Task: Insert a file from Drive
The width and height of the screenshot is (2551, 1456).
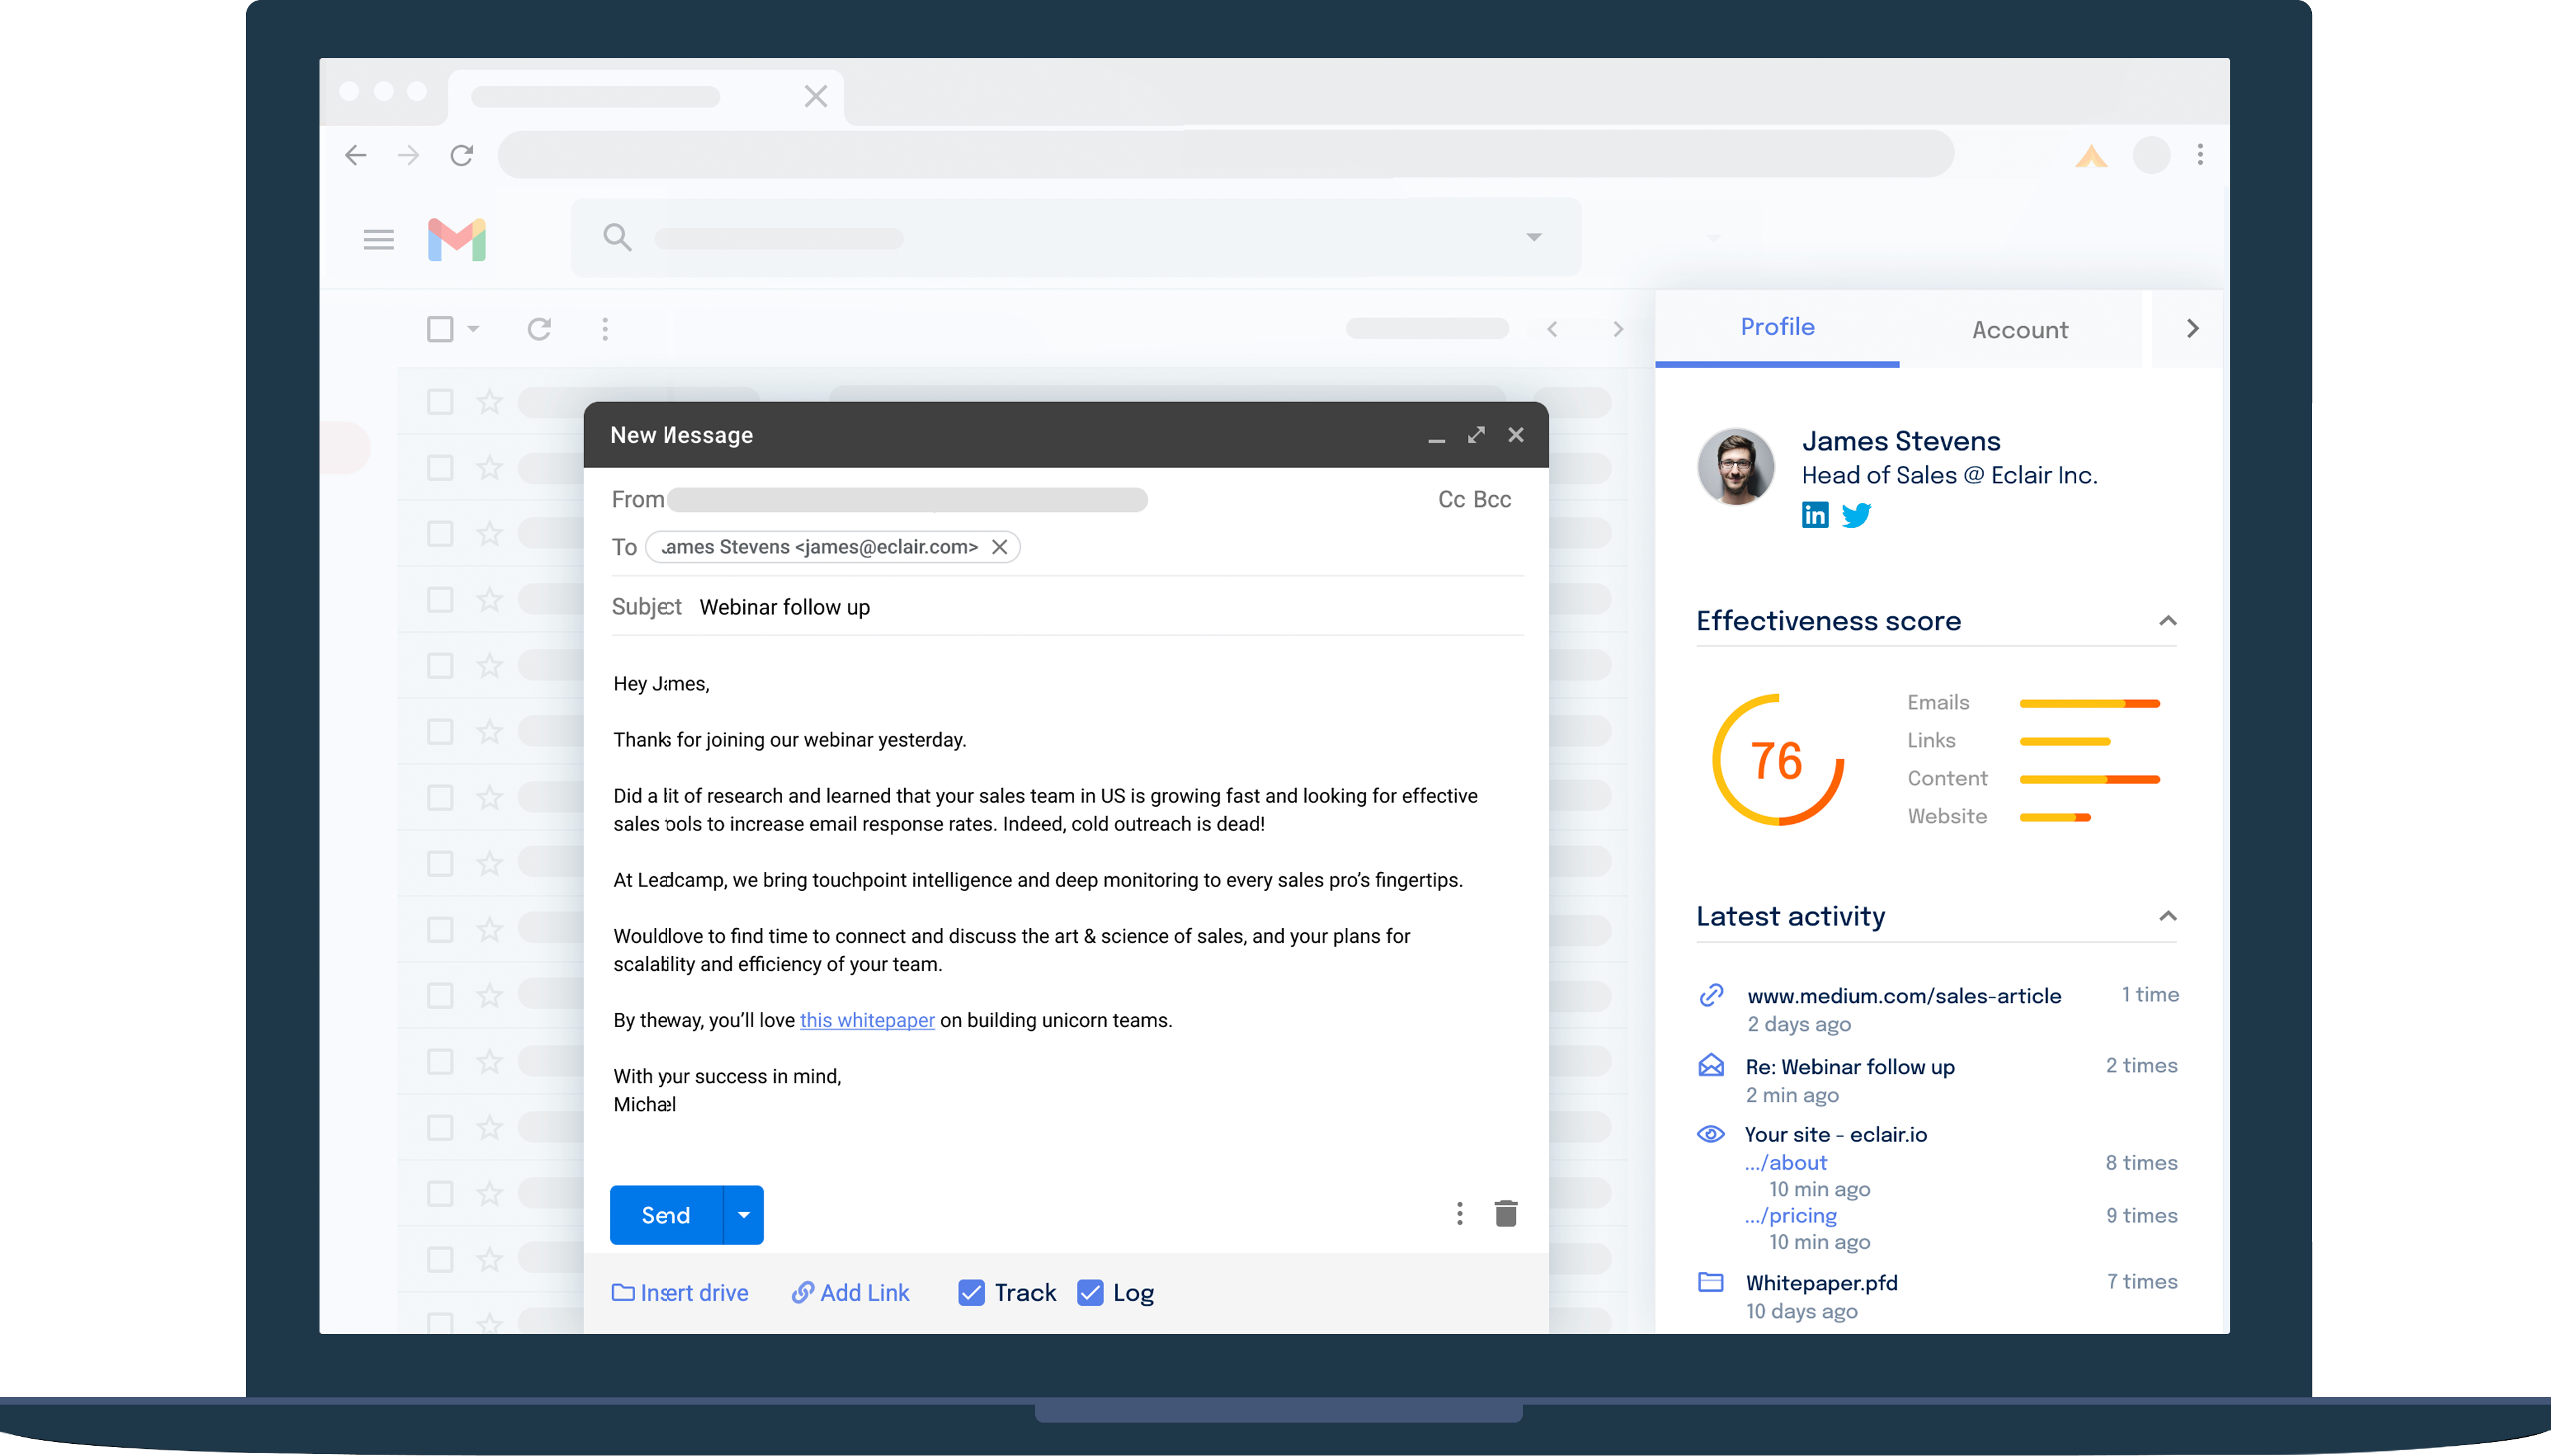Action: 680,1292
